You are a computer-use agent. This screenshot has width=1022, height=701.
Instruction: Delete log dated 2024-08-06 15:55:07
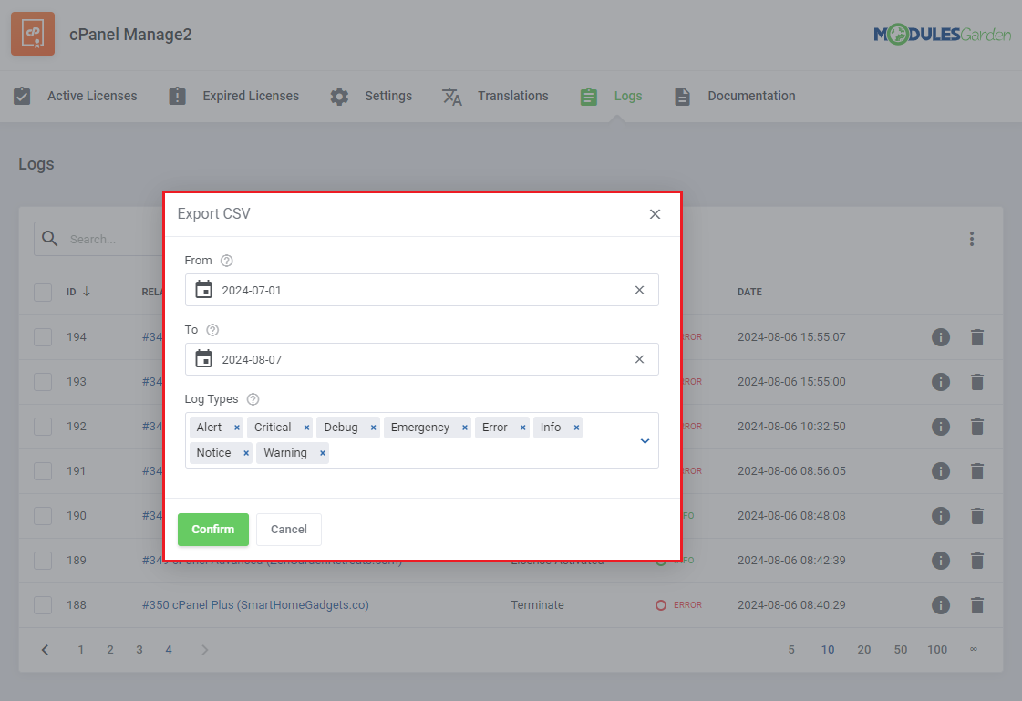click(977, 337)
